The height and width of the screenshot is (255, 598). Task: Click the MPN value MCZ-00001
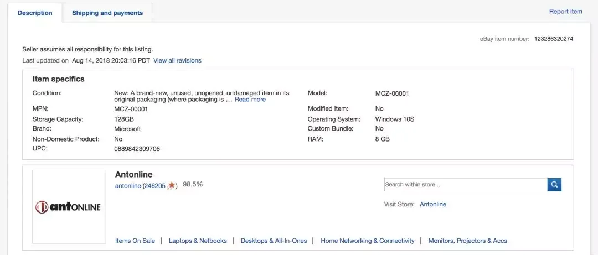131,109
